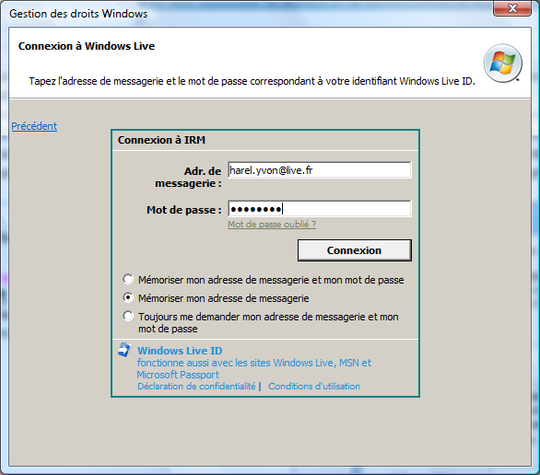Viewport: 540px width, 475px height.
Task: Focus the Adr. de messagerie field
Action: click(319, 170)
